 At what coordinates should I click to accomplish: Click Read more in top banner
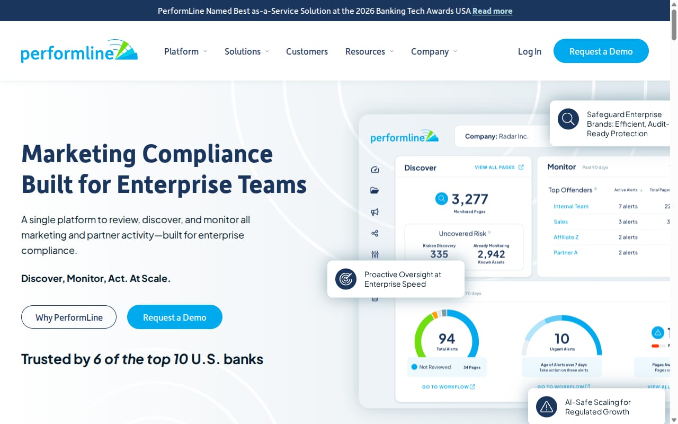pos(492,11)
